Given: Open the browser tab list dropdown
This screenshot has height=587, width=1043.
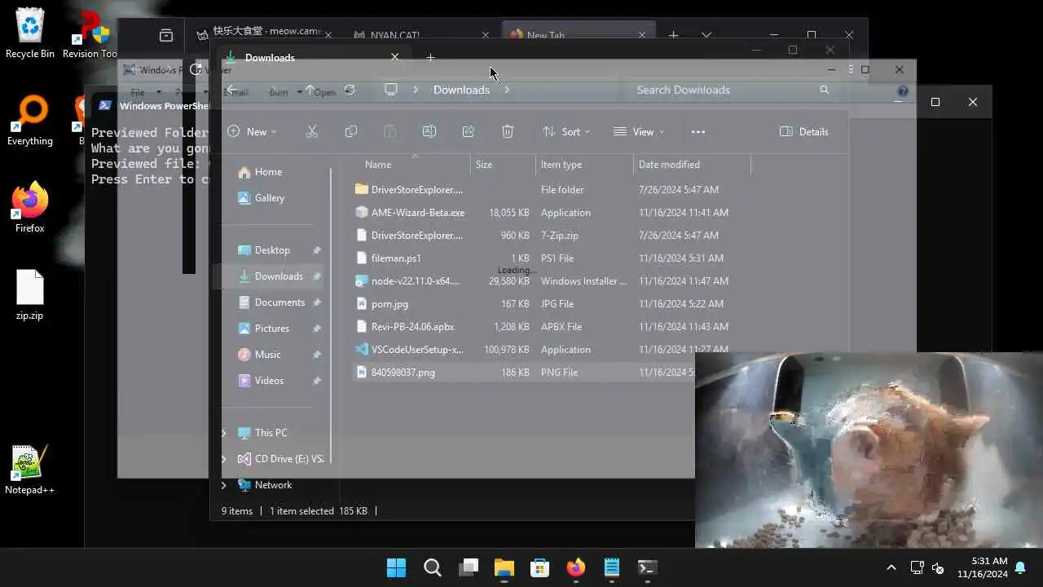Looking at the screenshot, I should tap(706, 35).
